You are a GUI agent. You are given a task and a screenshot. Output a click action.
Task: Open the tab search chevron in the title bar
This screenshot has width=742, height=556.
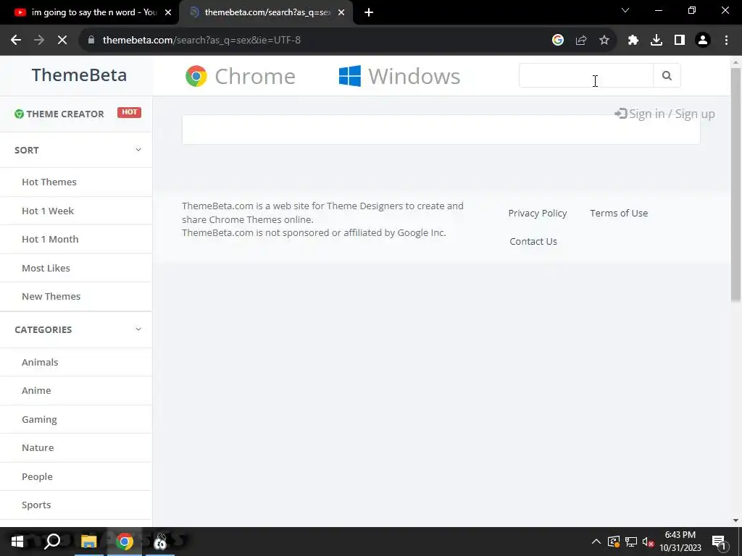(x=625, y=10)
